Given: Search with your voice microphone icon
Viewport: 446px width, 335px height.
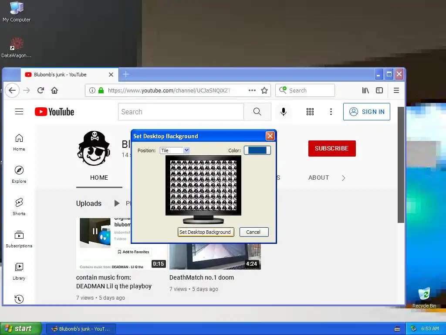Looking at the screenshot, I should [x=283, y=112].
